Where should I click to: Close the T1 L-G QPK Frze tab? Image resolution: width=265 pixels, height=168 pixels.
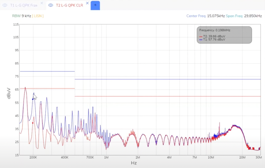click(42, 3)
